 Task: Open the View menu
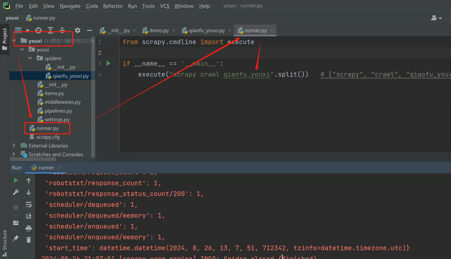click(x=49, y=6)
